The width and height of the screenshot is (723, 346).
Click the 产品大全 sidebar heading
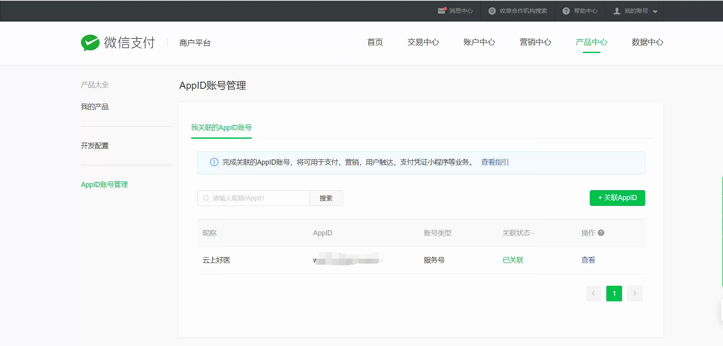point(95,85)
